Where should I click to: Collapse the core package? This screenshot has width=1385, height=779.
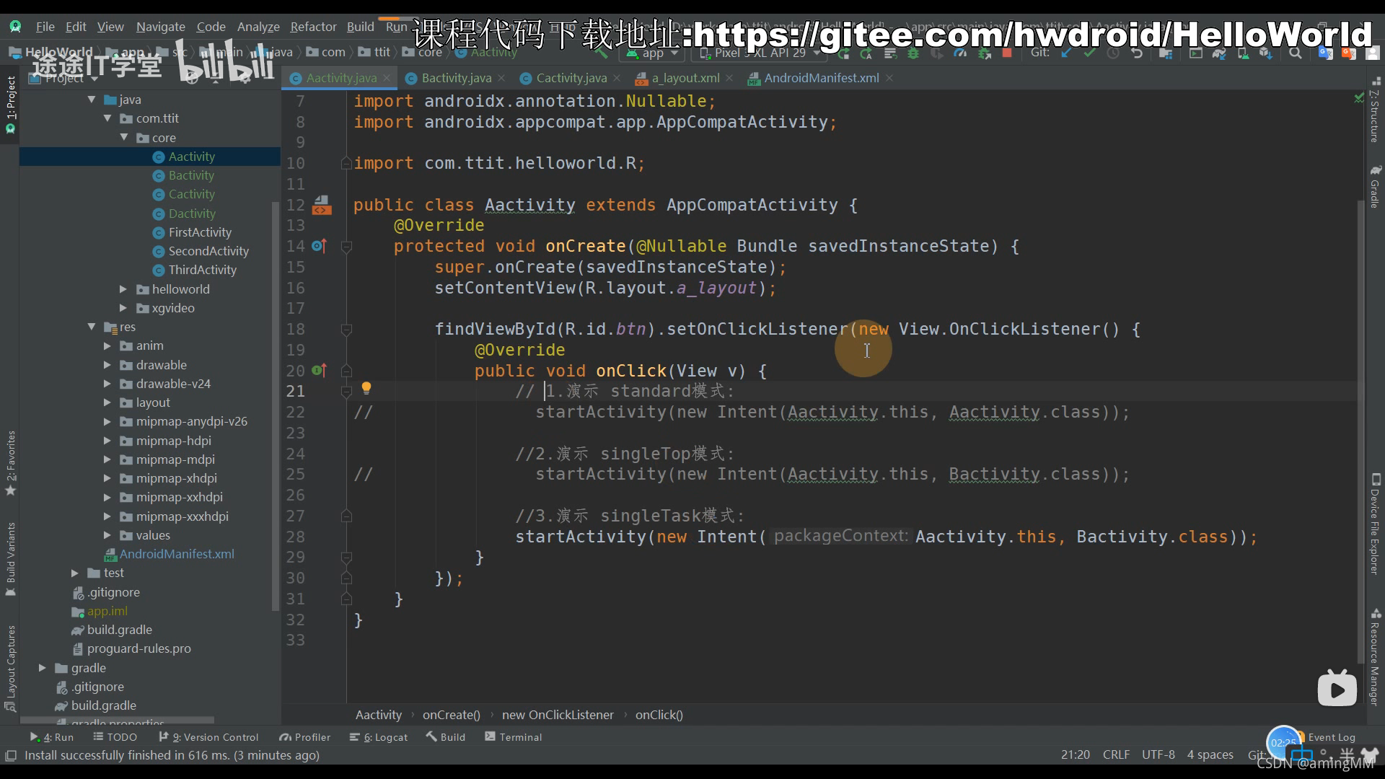(x=123, y=137)
